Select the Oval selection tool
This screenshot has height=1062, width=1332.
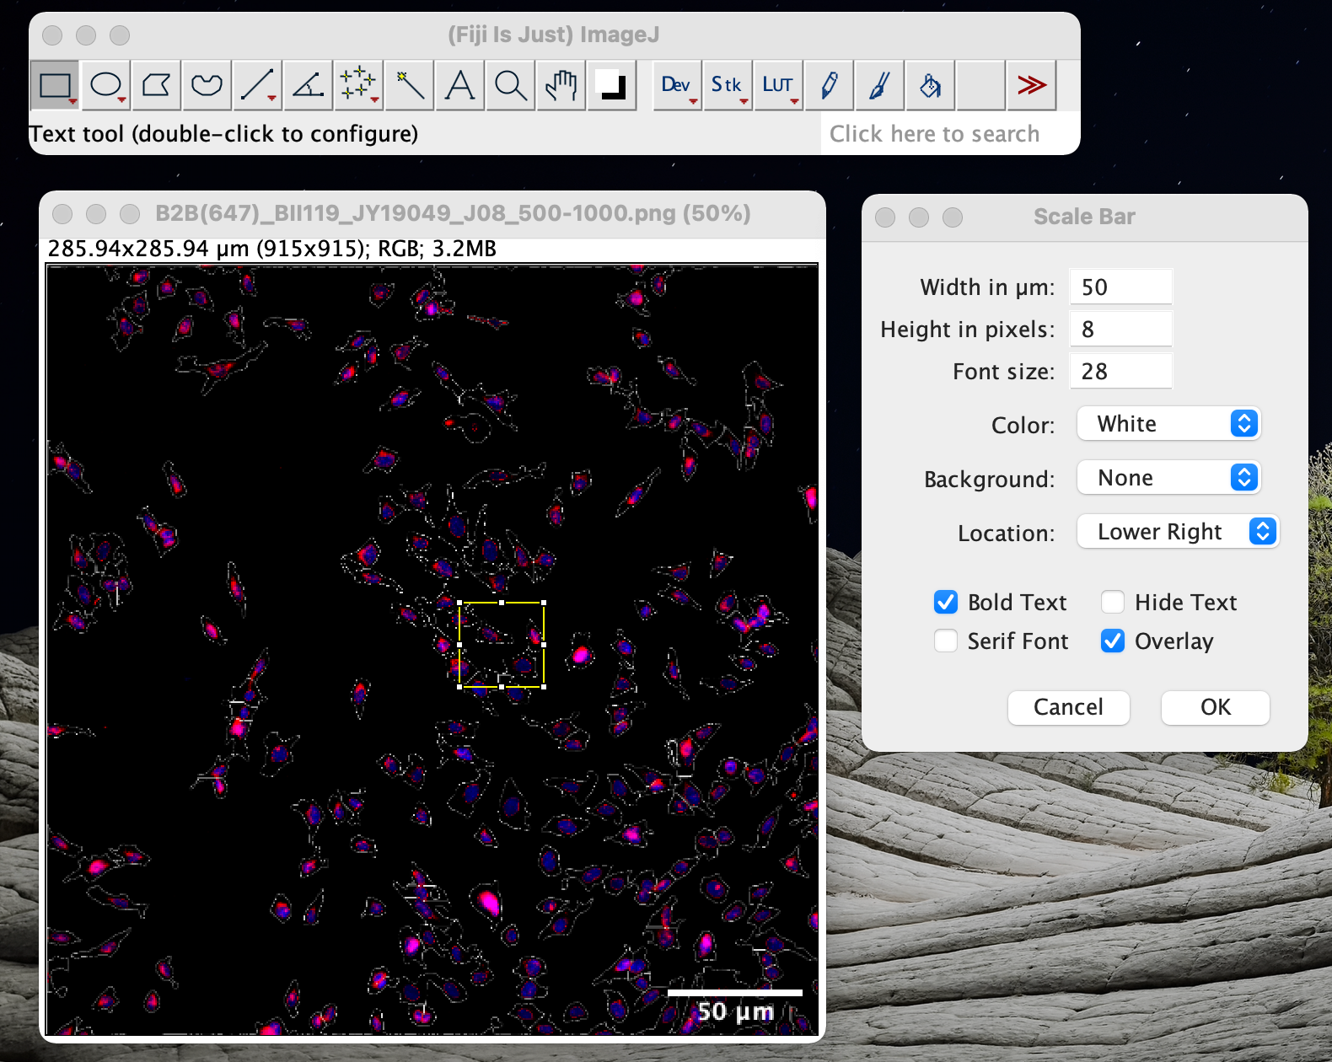click(105, 85)
